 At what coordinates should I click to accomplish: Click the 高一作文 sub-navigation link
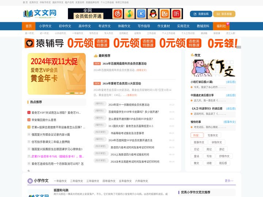click(29, 33)
